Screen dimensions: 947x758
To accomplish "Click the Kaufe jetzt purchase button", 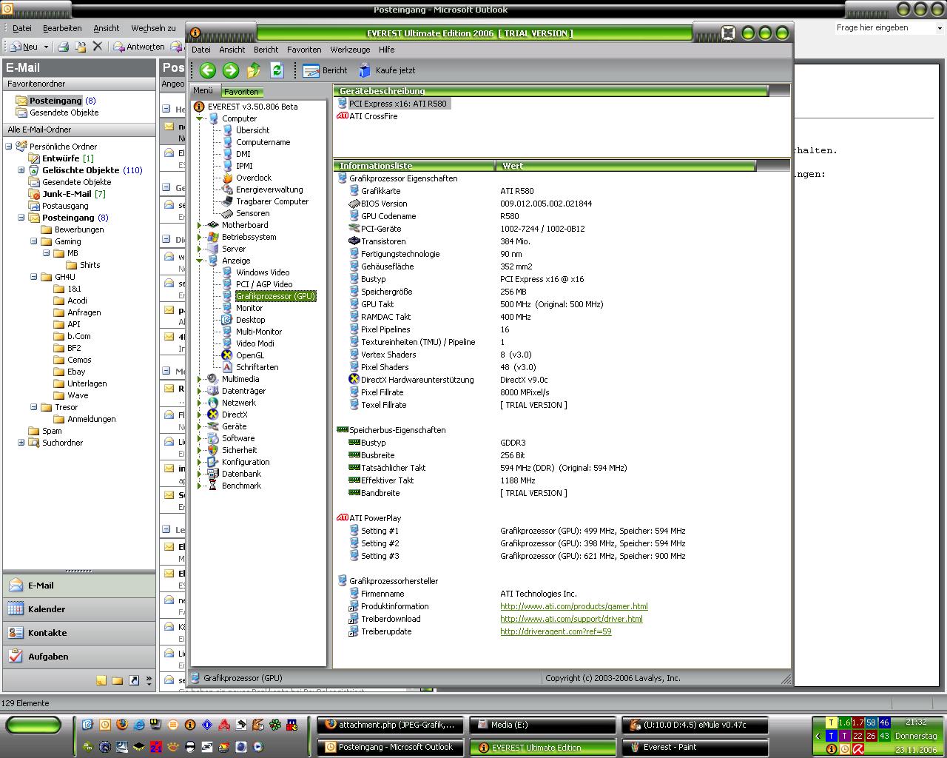I will click(387, 70).
